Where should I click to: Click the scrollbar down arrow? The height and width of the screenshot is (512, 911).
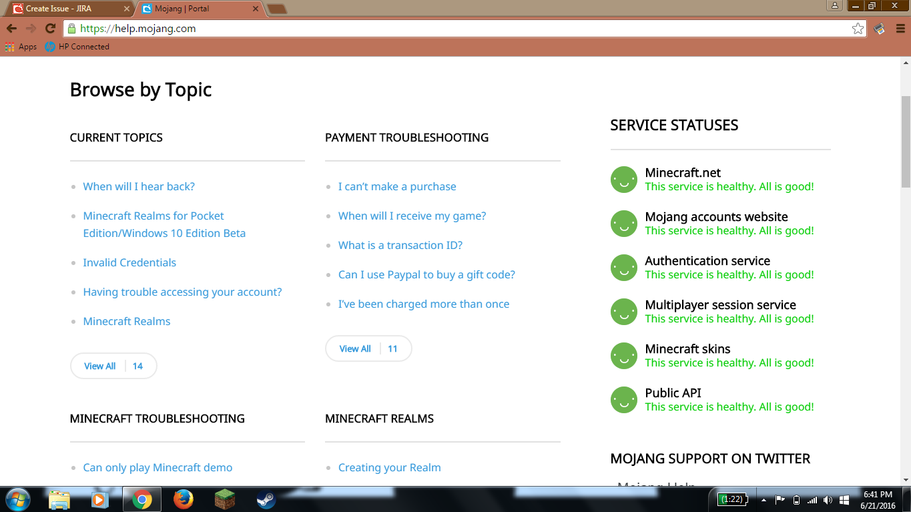pyautogui.click(x=906, y=480)
